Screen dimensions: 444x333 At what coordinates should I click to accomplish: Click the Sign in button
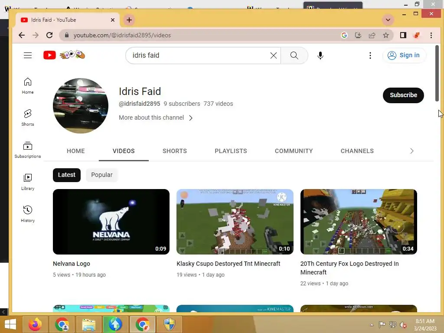[404, 55]
